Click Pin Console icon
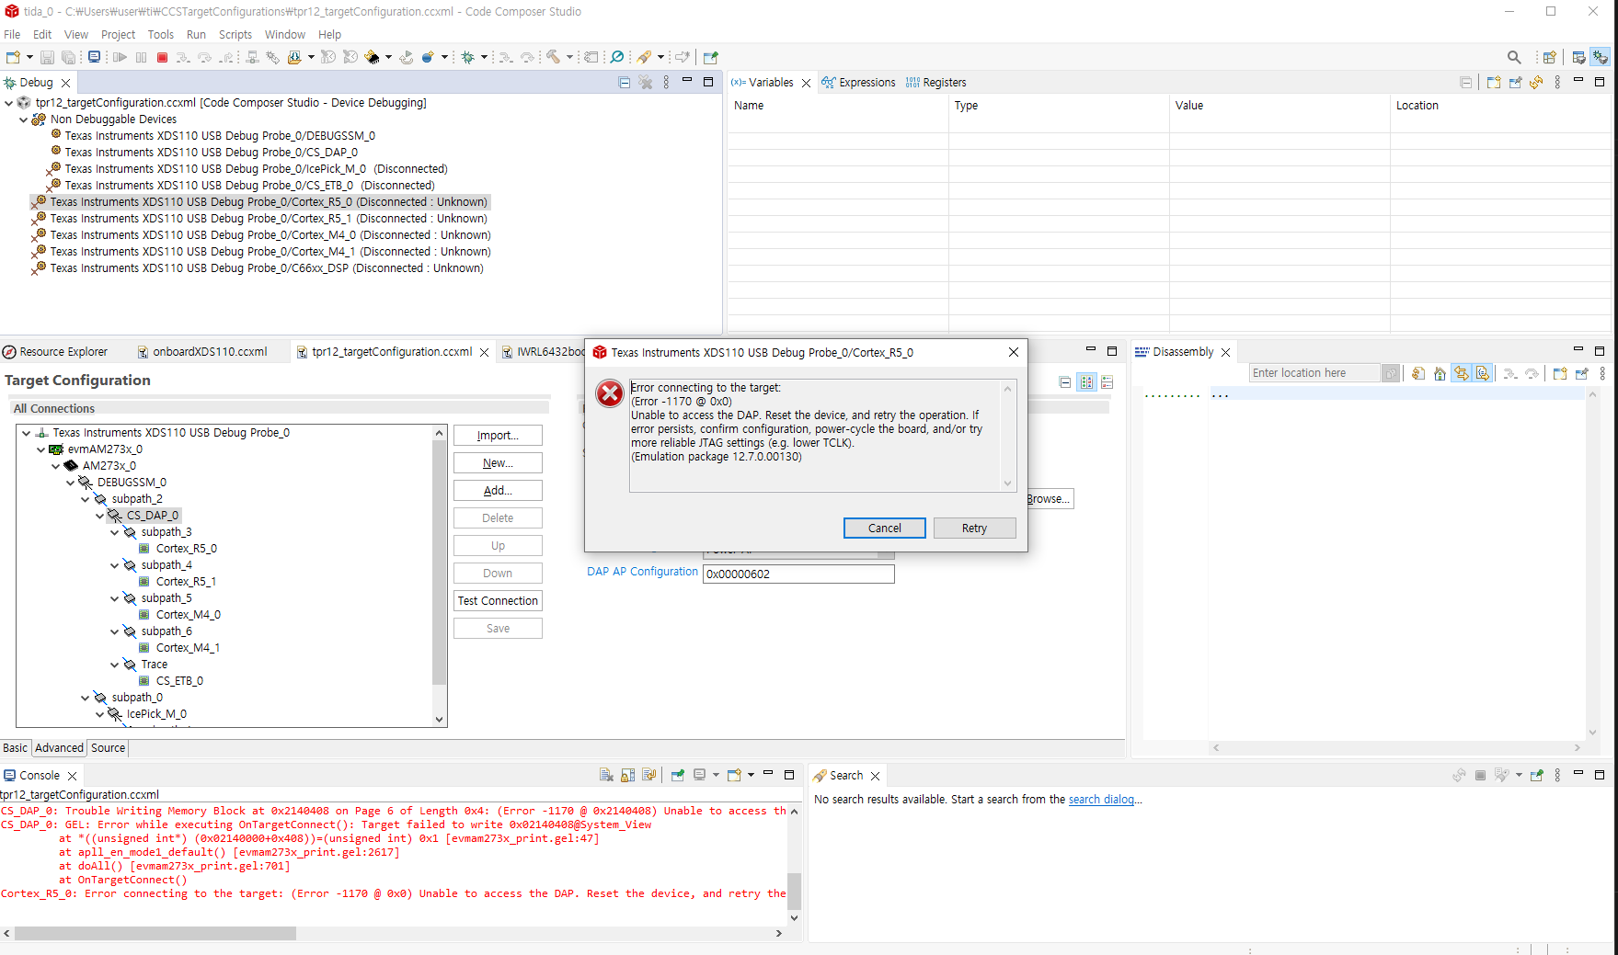 [x=677, y=776]
